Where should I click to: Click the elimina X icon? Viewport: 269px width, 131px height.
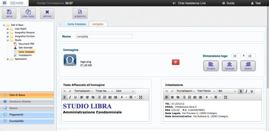point(47,12)
